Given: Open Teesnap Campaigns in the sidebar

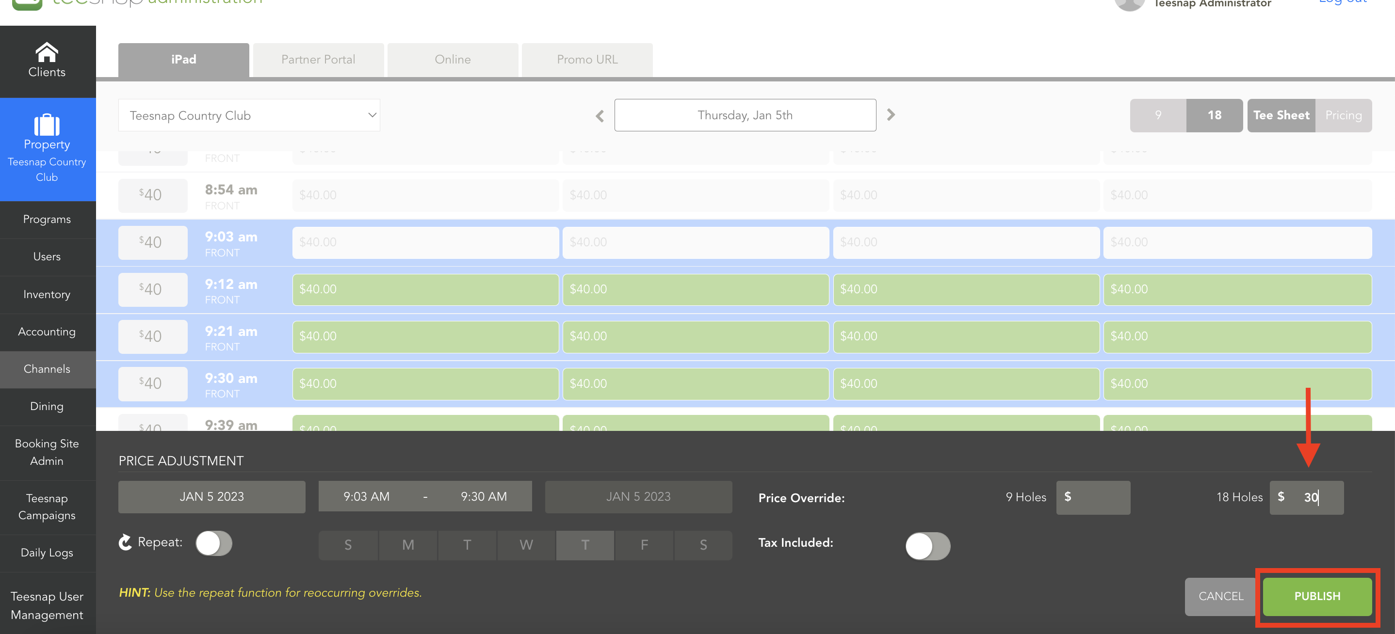Looking at the screenshot, I should click(x=47, y=507).
